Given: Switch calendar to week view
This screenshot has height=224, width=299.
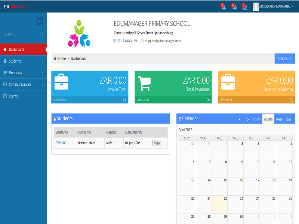Looking at the screenshot, I should [x=279, y=119].
